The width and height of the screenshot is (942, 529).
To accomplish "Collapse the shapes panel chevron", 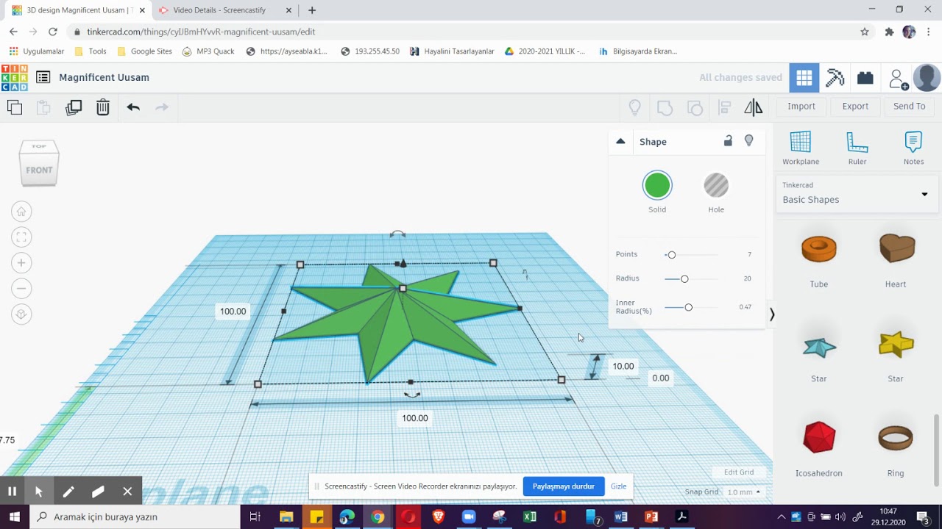I will (772, 314).
